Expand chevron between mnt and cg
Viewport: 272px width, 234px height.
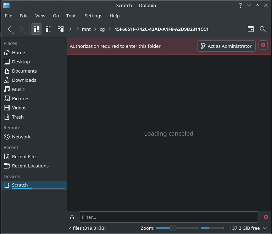[95, 29]
